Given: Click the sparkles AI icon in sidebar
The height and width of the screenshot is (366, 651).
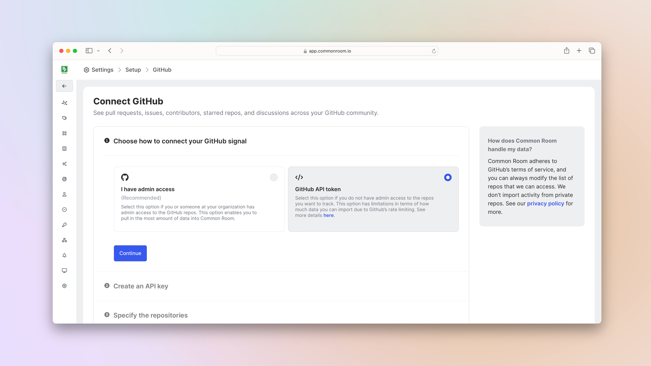Looking at the screenshot, I should click(x=64, y=164).
